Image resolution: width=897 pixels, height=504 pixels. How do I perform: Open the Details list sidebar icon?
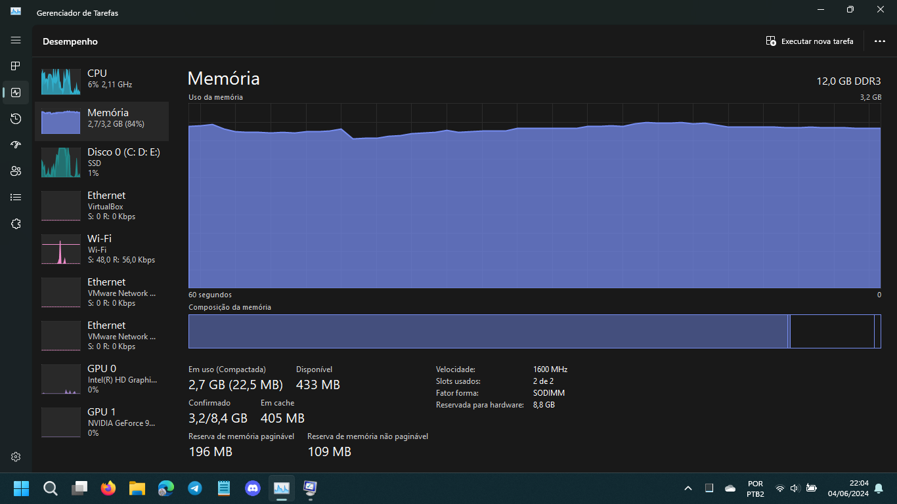16,198
